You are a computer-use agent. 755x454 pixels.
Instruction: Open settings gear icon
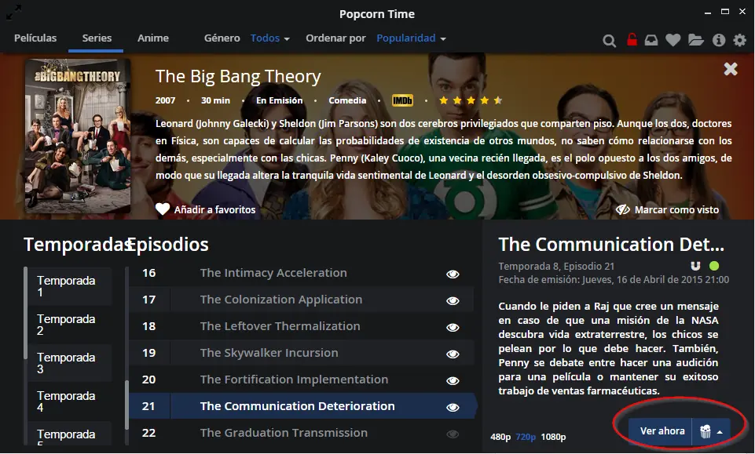pos(739,40)
